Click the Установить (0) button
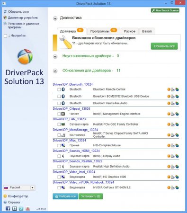 click(90, 196)
